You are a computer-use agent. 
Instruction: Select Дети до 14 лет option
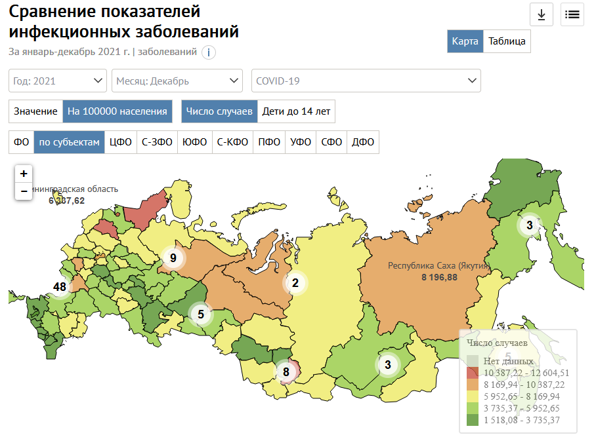point(296,111)
